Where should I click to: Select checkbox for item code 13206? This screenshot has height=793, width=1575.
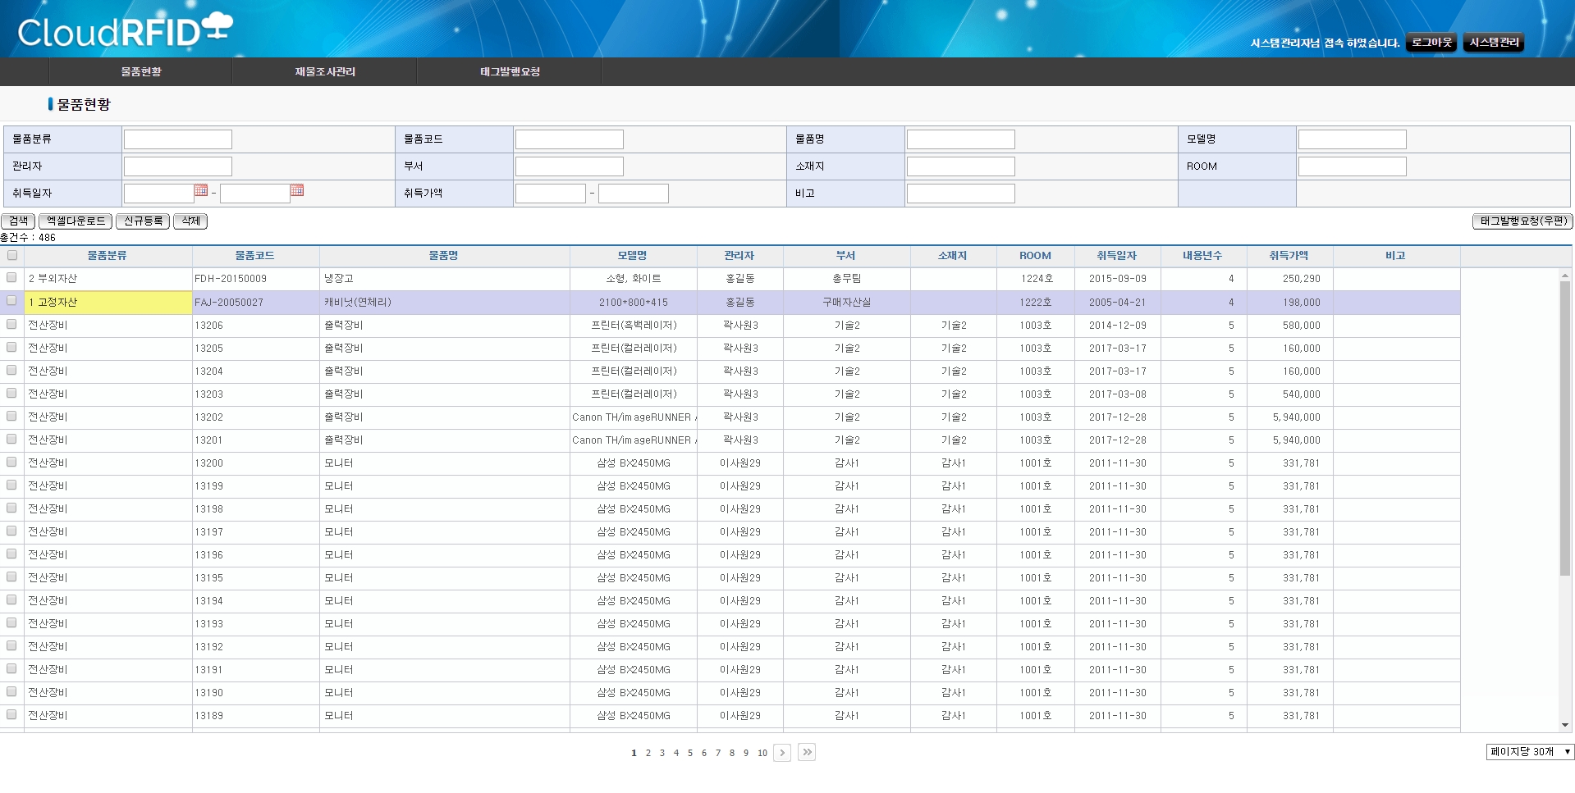pyautogui.click(x=11, y=324)
